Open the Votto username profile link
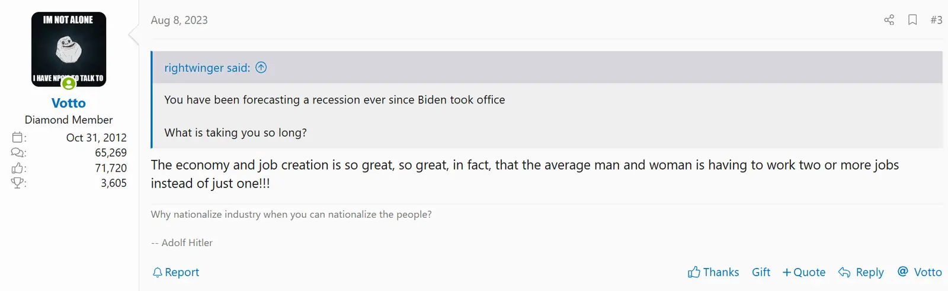 click(x=69, y=103)
